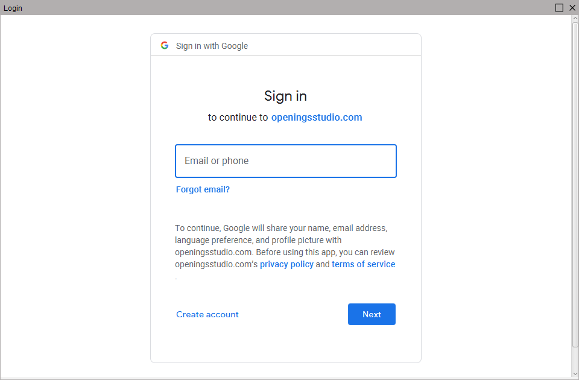Review the privacy policy link
The image size is (579, 380).
(x=286, y=264)
